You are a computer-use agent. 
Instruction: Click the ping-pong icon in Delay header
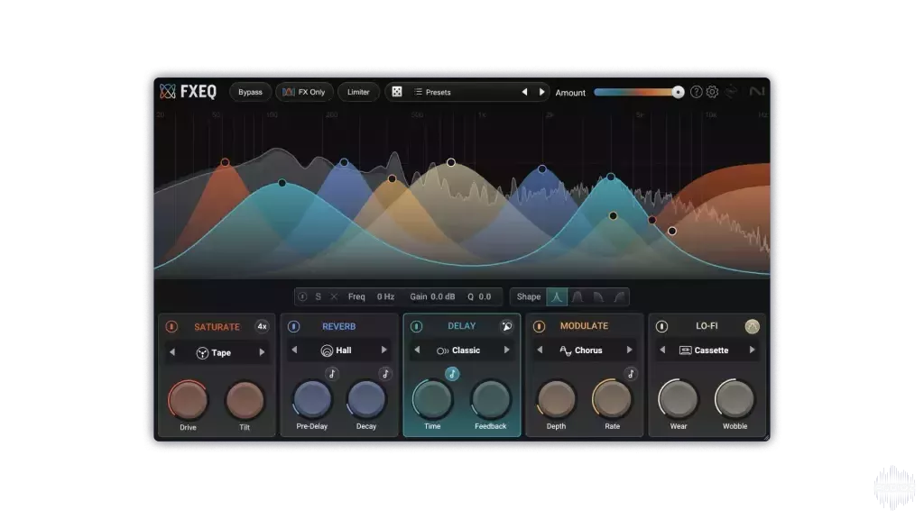pos(507,326)
